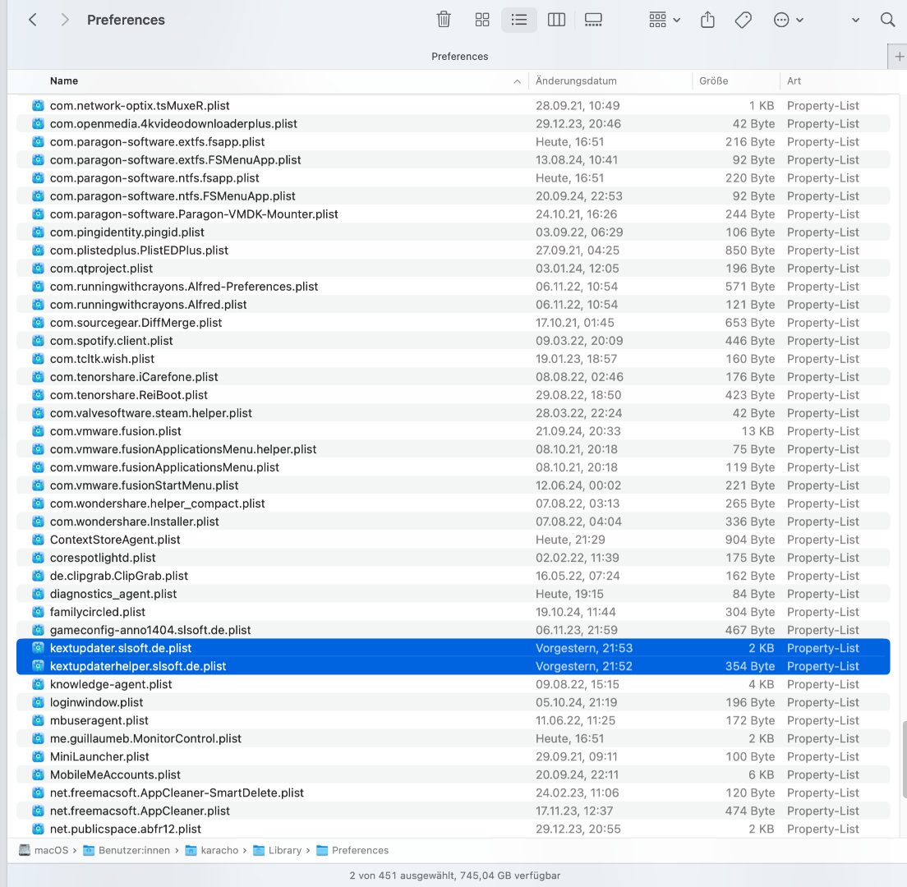Viewport: 907px width, 887px height.
Task: Click file icon of kextupdater.slsoft.de.plist
Action: click(38, 648)
